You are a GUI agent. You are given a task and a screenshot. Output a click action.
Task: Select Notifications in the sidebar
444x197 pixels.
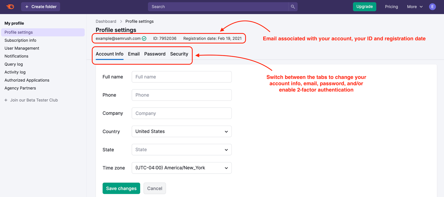(16, 56)
